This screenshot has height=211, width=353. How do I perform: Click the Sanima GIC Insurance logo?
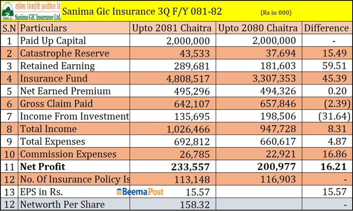[31, 11]
